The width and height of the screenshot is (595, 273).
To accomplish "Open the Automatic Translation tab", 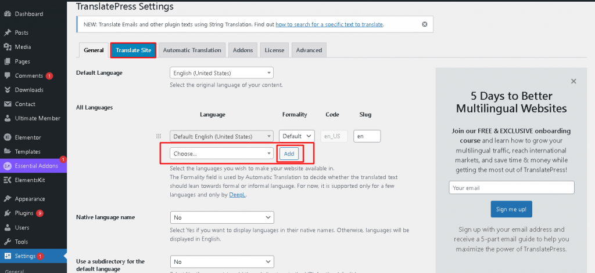I will (x=192, y=50).
